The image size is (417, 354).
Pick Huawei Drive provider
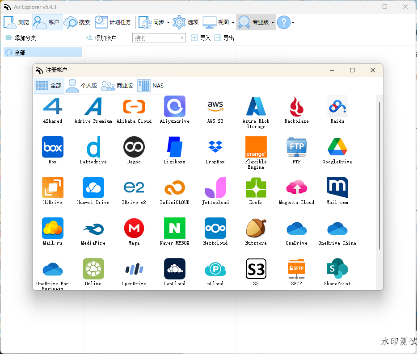tap(93, 187)
